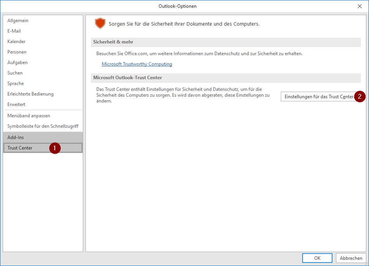Select E-Mail in the options sidebar
Screen dimensions: 369x266
14,31
